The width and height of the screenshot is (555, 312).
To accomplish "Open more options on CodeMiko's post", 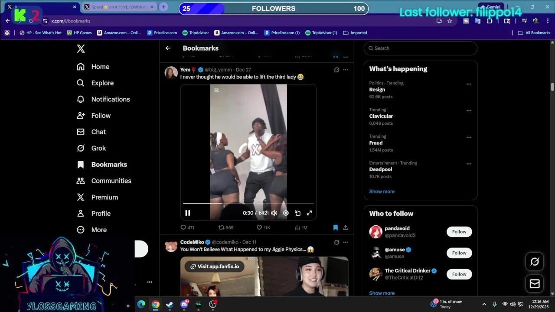I will click(346, 242).
